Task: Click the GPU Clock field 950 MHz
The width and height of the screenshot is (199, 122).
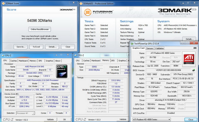Action: 151,104
